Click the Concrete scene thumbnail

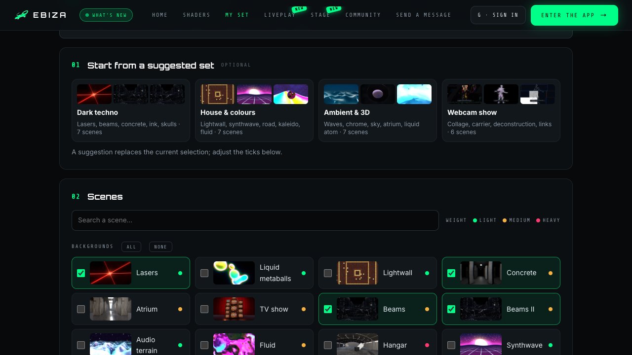pyautogui.click(x=481, y=273)
